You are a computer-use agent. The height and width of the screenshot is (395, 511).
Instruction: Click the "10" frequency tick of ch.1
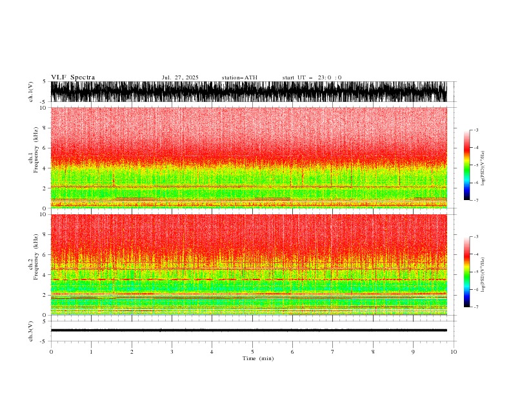43,108
